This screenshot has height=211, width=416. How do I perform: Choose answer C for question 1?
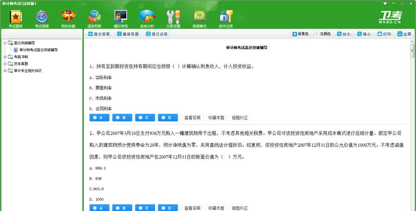[145, 117]
